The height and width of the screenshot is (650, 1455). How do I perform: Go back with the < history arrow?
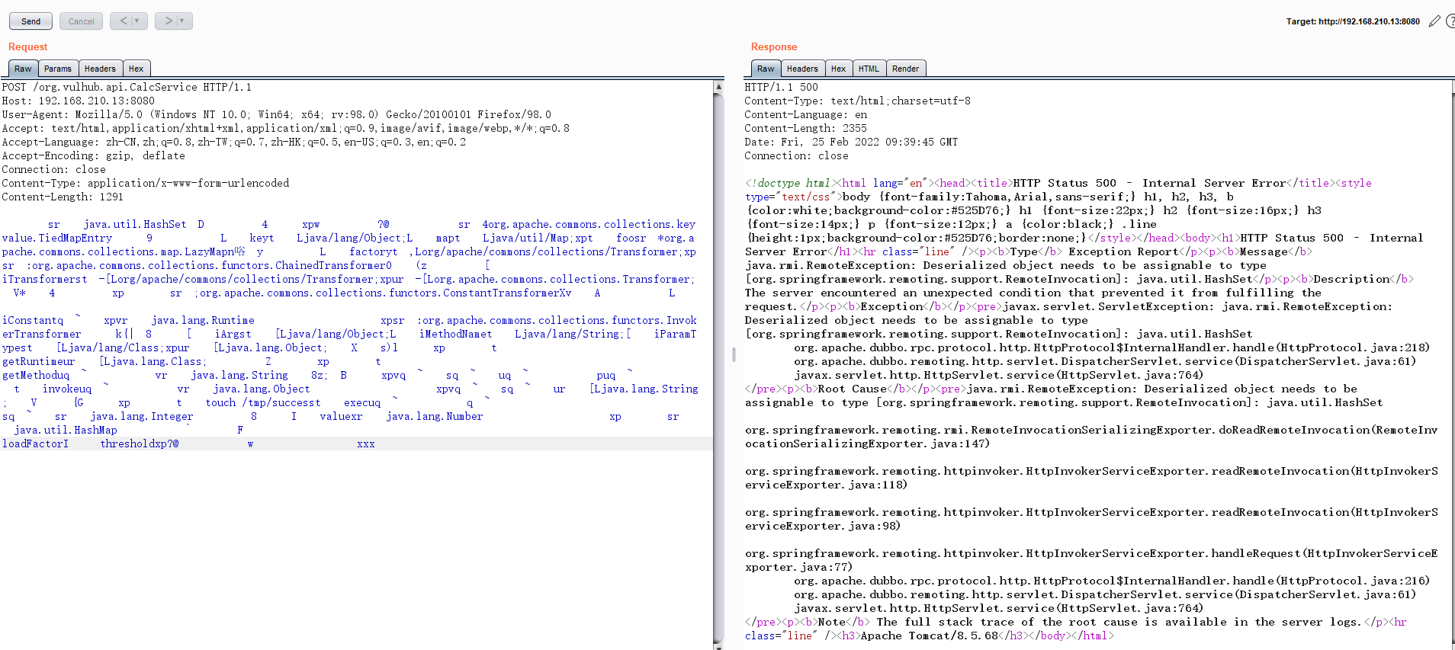pyautogui.click(x=124, y=21)
